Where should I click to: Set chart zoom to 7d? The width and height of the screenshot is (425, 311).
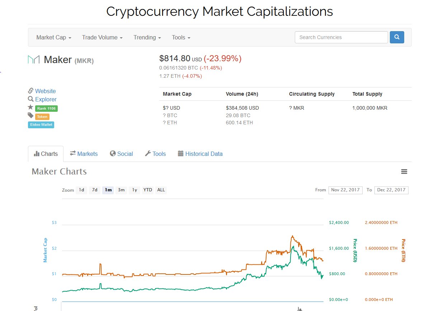coord(95,190)
